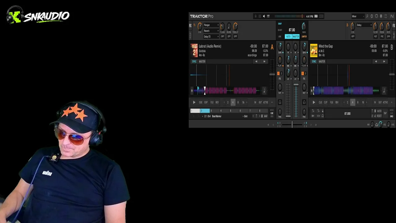The image size is (396, 223).
Task: Toggle the key lock note icon on Deck B
Action: tap(384, 90)
